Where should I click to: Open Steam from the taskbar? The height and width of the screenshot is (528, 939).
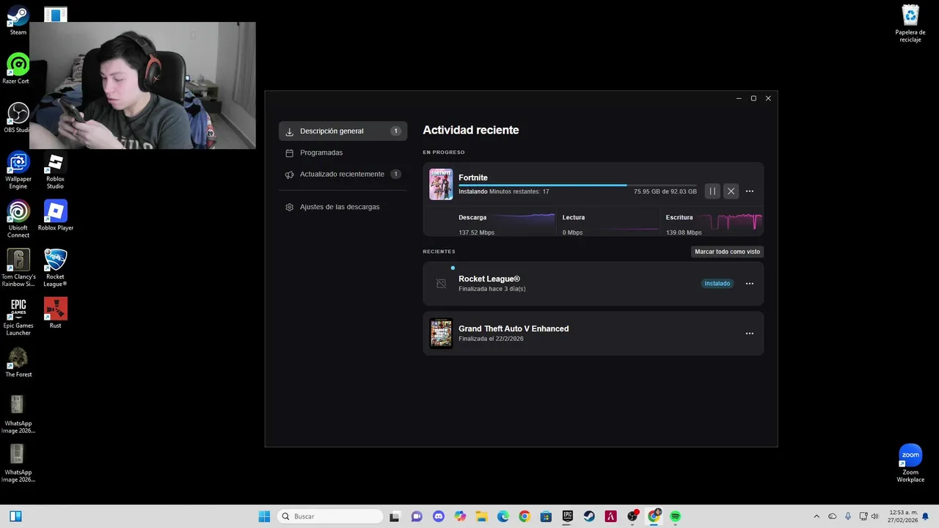click(589, 516)
